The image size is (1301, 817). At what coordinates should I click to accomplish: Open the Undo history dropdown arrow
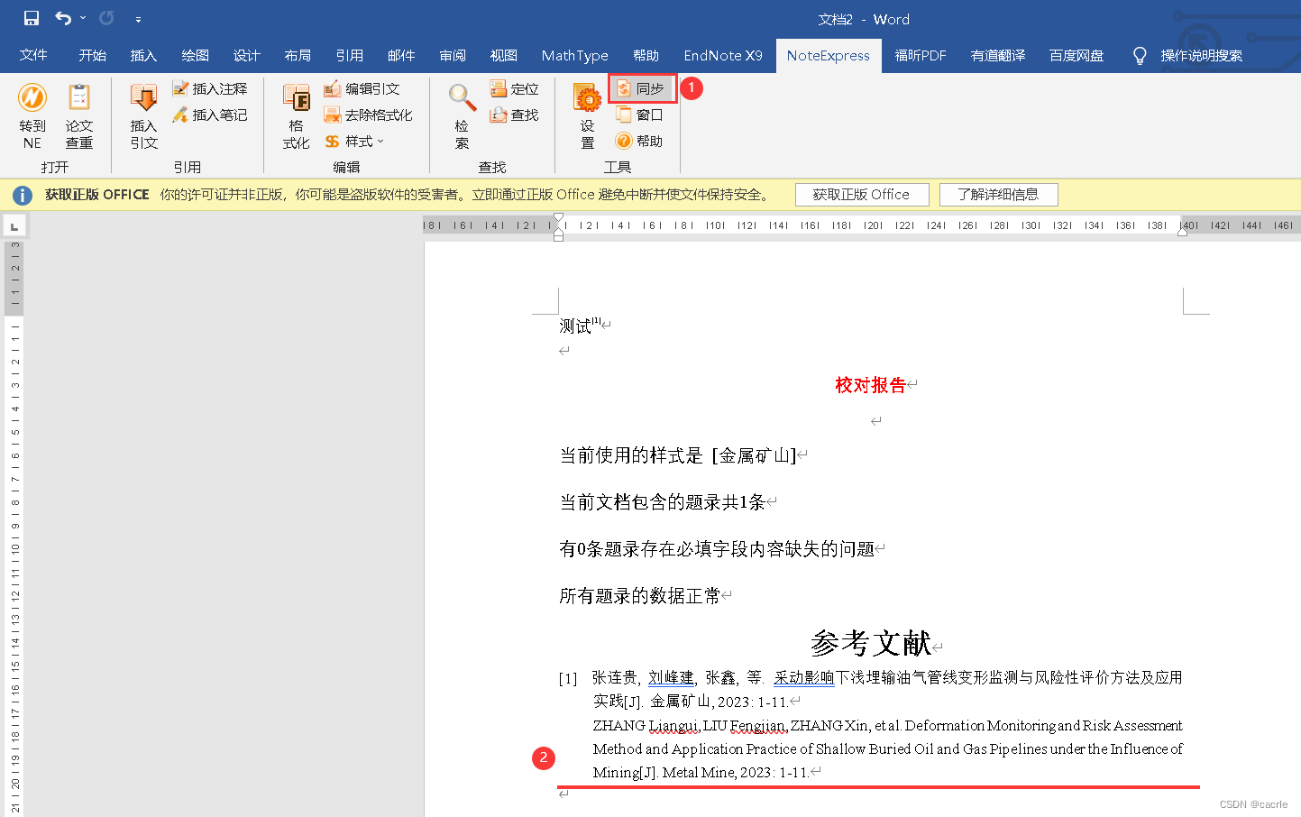click(x=83, y=18)
